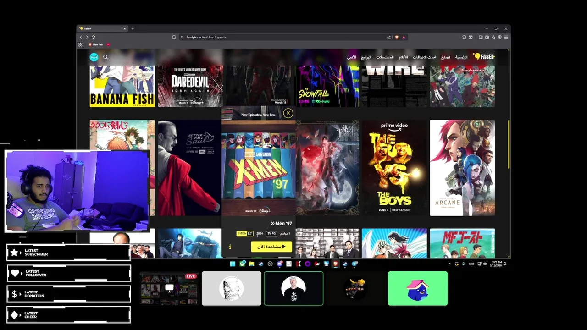587x330 pixels.
Task: Click the TV-PG rating badge
Action: click(271, 234)
